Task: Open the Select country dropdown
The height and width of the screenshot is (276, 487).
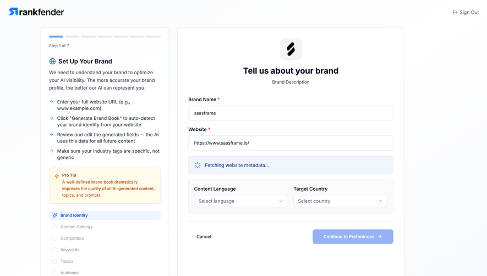Action: coord(341,201)
